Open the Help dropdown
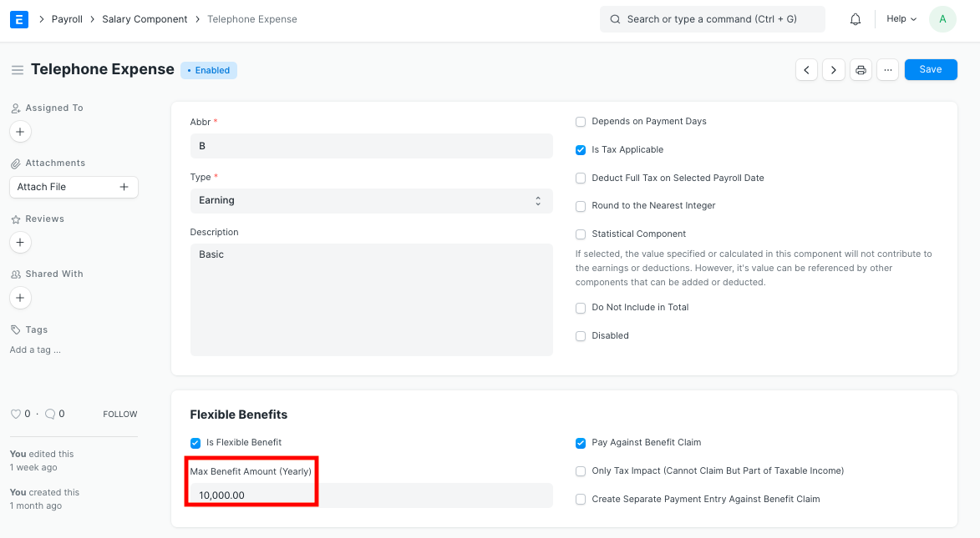 tap(901, 18)
